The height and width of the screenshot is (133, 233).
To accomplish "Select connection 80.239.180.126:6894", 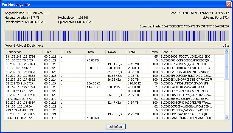I will click(114, 64).
